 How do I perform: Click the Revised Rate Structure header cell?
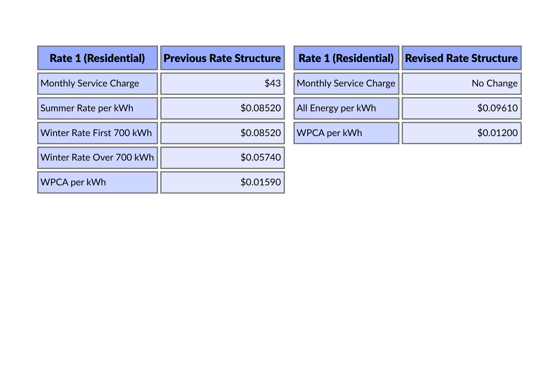[x=461, y=58]
